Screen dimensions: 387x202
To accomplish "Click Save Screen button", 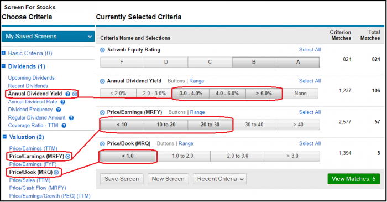I will (122, 179).
